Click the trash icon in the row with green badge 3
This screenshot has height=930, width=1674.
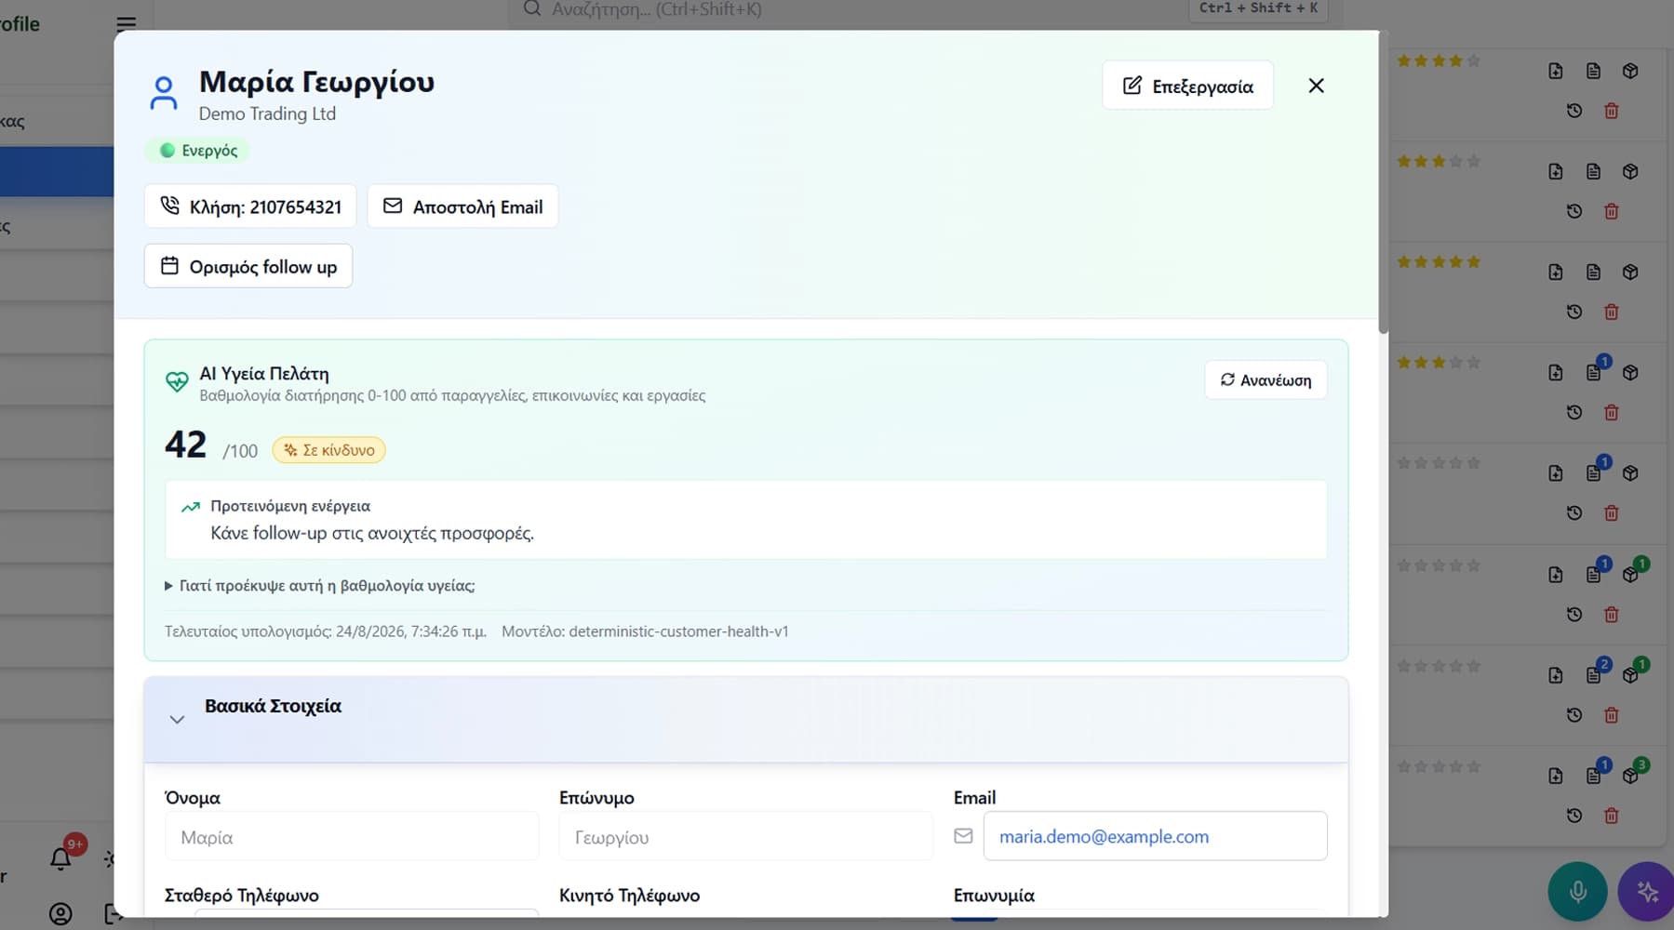coord(1612,816)
